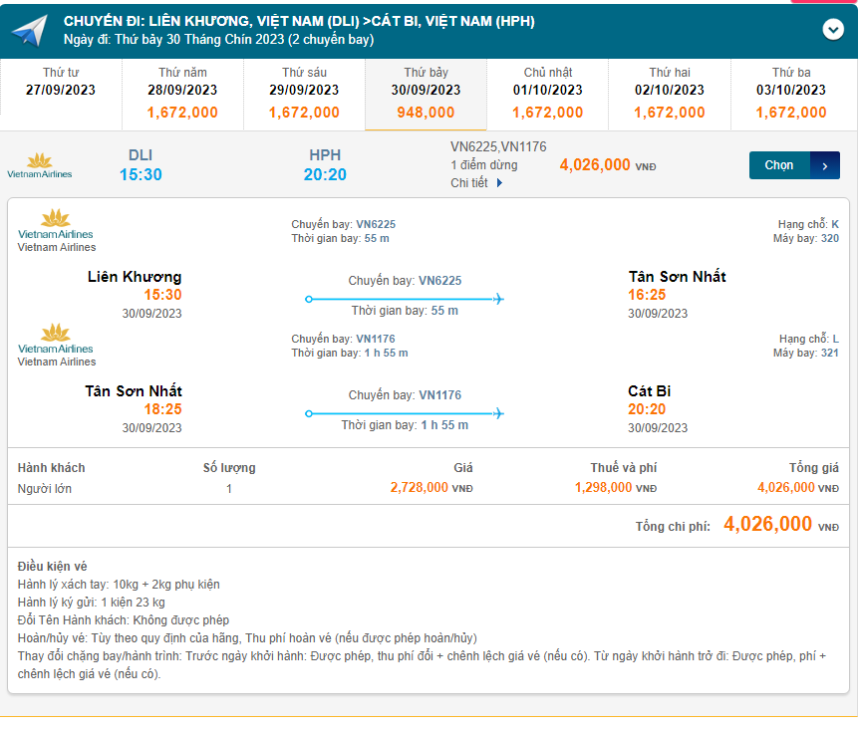Pick Thứ hai 02/10/2023 date tab
The width and height of the screenshot is (860, 729).
coord(669,95)
